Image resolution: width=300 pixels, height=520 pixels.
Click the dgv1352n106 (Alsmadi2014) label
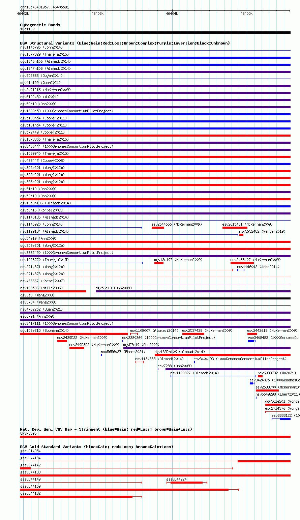[x=179, y=352]
